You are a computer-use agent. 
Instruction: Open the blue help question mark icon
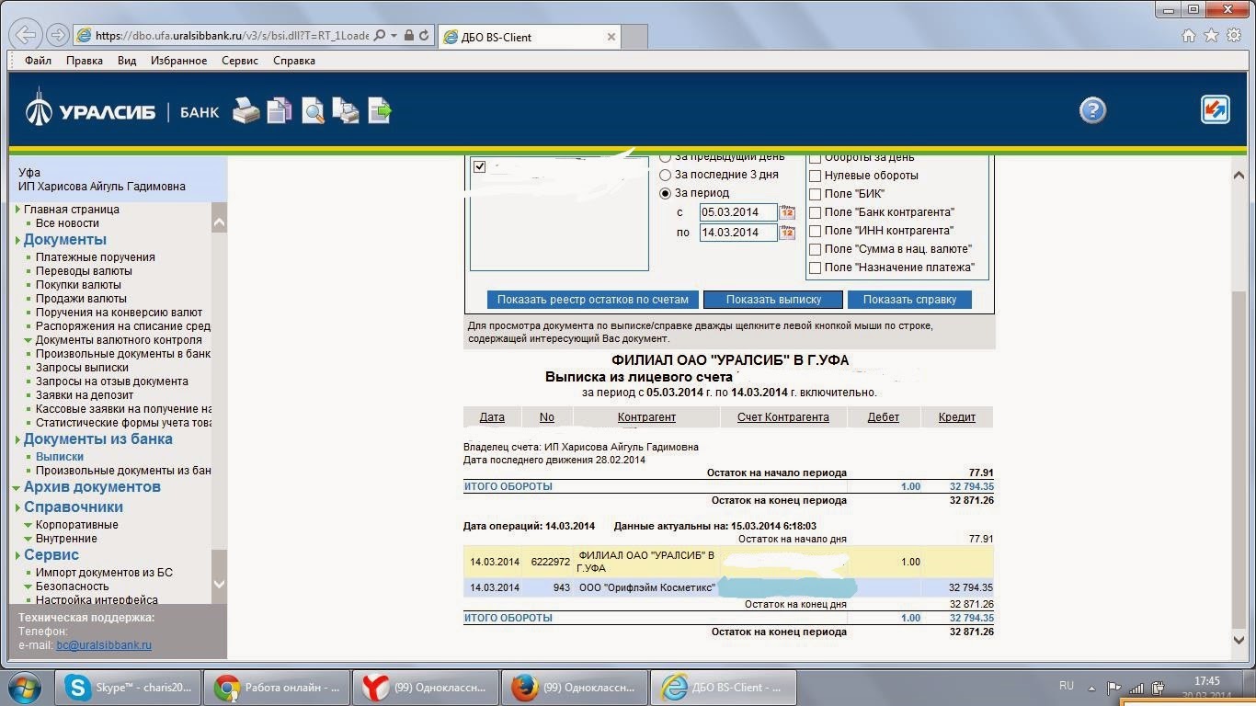click(x=1092, y=110)
